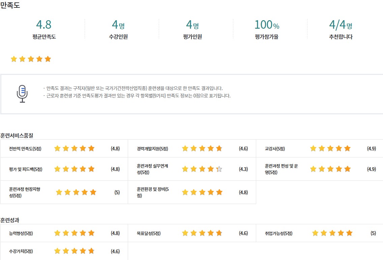The width and height of the screenshot is (383, 260).
Task: Click the stars for 전반적 만족도(5점)
Action: [x=74, y=148]
